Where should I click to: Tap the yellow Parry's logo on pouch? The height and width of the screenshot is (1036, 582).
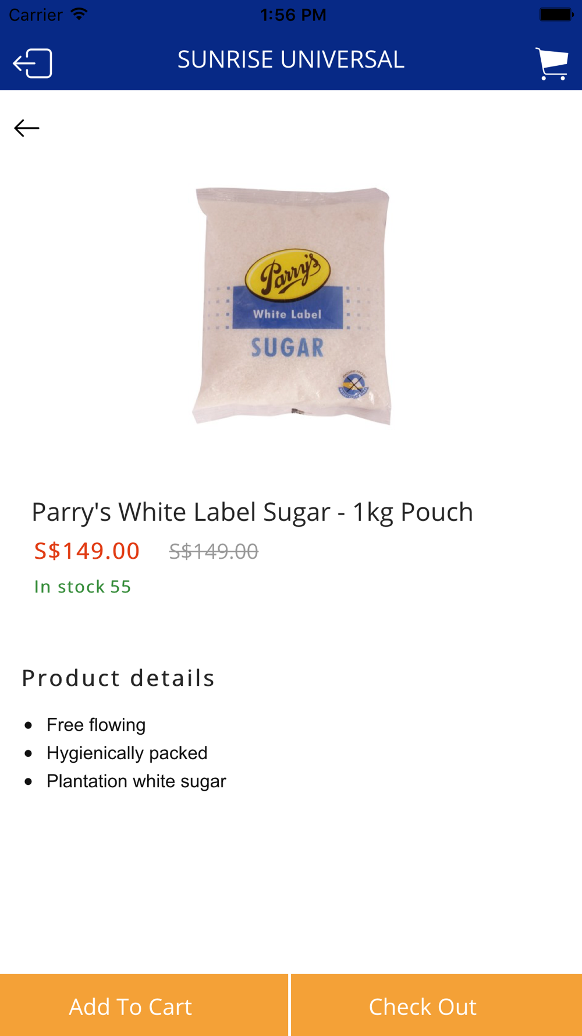(288, 273)
